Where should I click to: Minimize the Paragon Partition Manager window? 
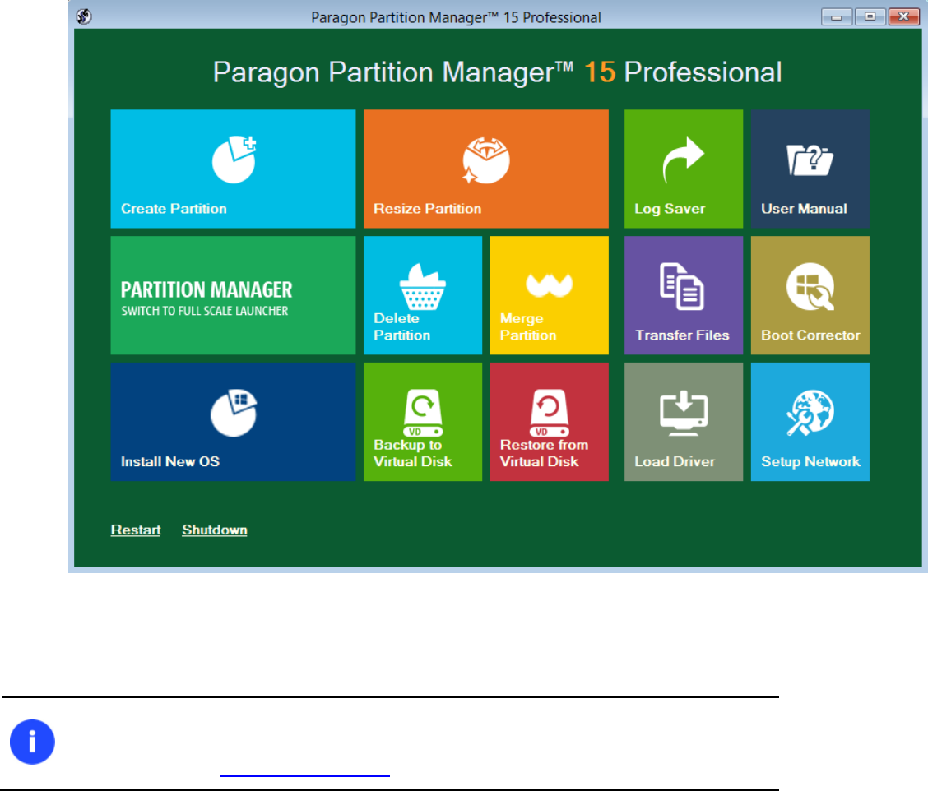click(x=836, y=16)
